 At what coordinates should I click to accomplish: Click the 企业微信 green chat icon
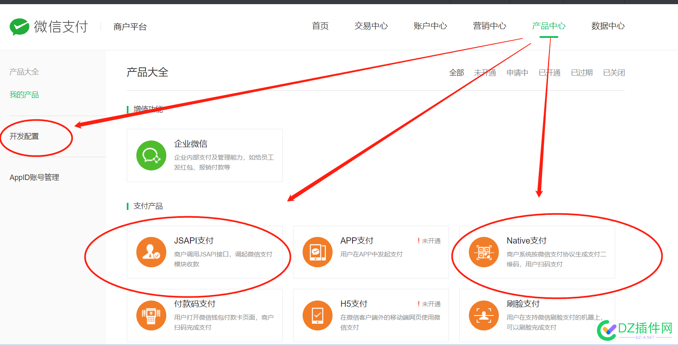coord(151,155)
